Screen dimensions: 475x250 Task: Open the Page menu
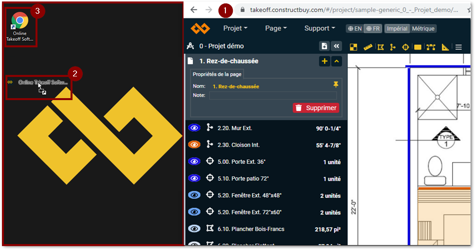(x=276, y=29)
